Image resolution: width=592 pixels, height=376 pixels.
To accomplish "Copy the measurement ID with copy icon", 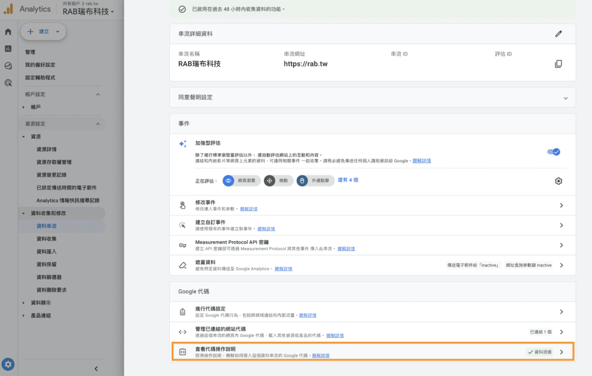I will 558,64.
